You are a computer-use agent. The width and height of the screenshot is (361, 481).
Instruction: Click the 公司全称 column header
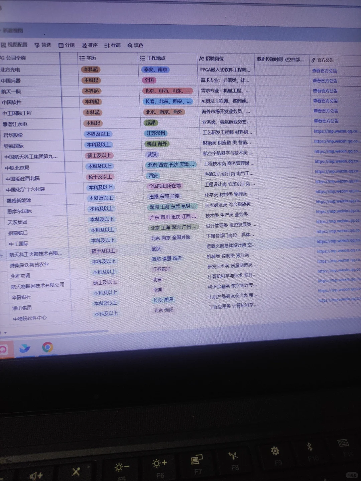(x=13, y=58)
